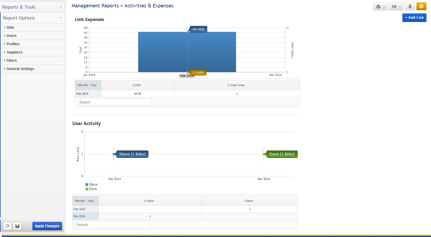Screen dimensions: 431x237
Task: Open the cube icon dropdown menu
Action: 380,7
